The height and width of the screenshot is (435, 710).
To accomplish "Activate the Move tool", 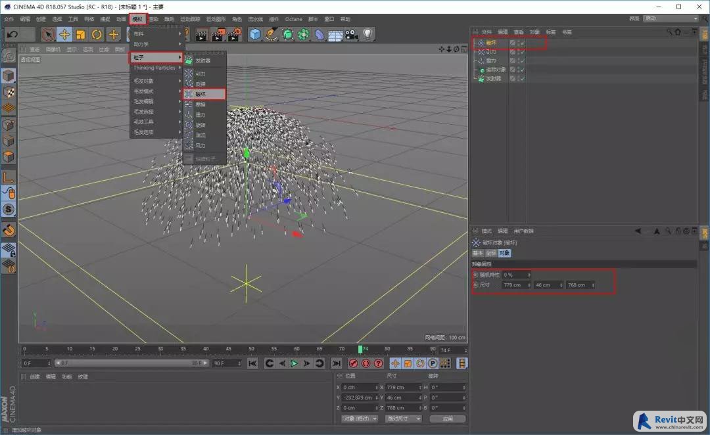I will 64,34.
